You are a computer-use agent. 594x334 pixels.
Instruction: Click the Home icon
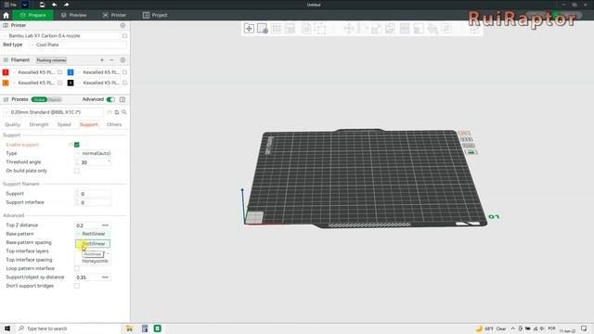[6, 15]
